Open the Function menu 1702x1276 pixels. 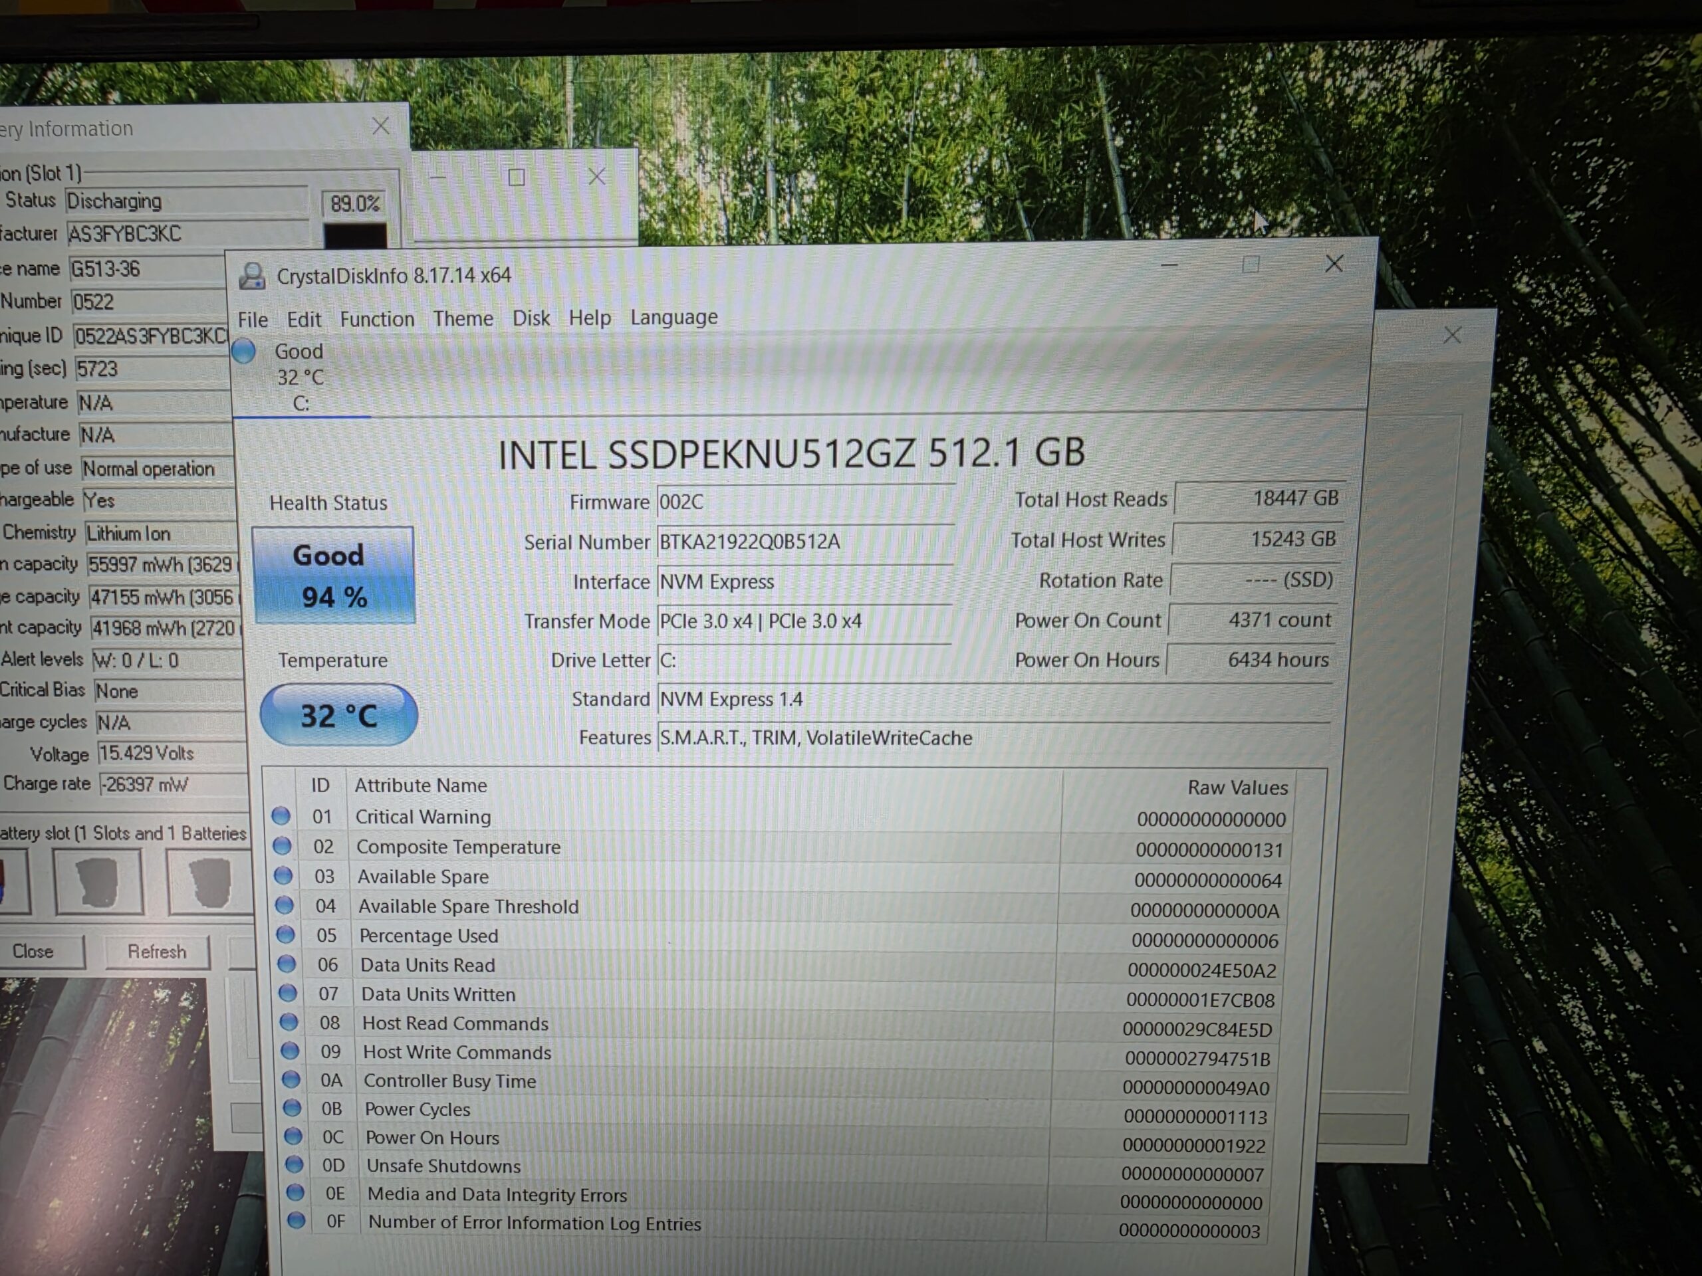[x=377, y=318]
